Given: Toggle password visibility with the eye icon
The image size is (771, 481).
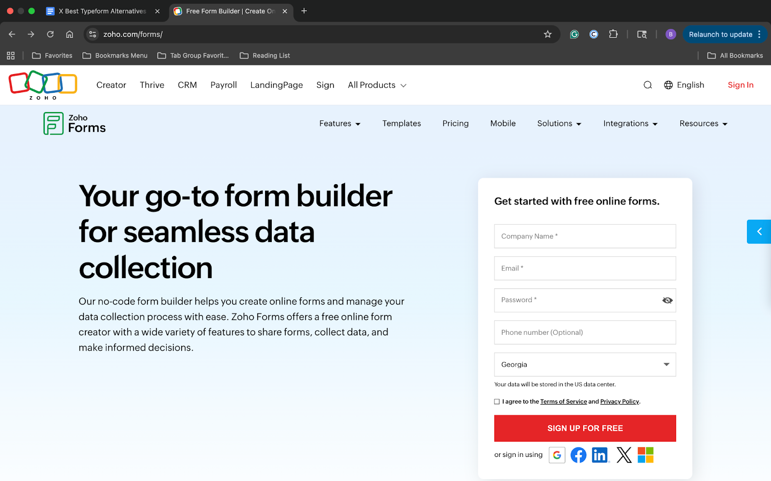Looking at the screenshot, I should point(667,300).
